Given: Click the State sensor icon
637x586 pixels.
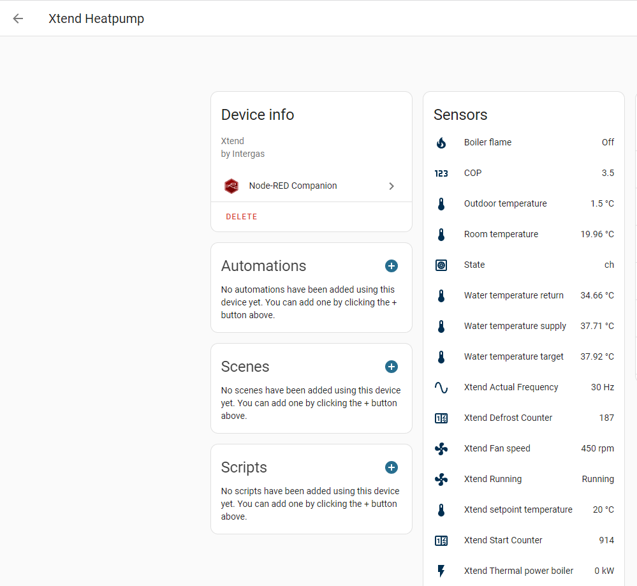Looking at the screenshot, I should coord(441,265).
